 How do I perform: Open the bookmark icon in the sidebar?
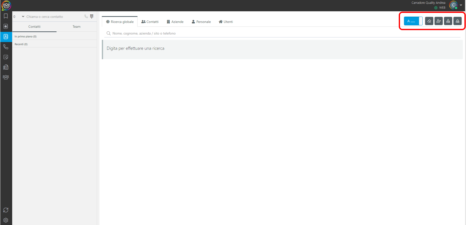[6, 16]
